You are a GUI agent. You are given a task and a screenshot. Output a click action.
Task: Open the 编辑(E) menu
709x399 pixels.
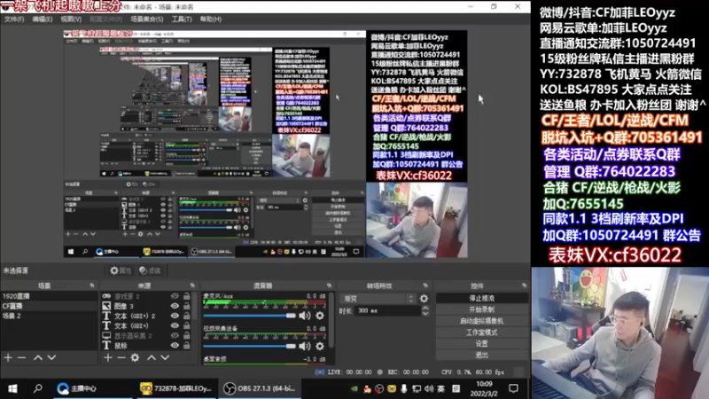(x=42, y=20)
